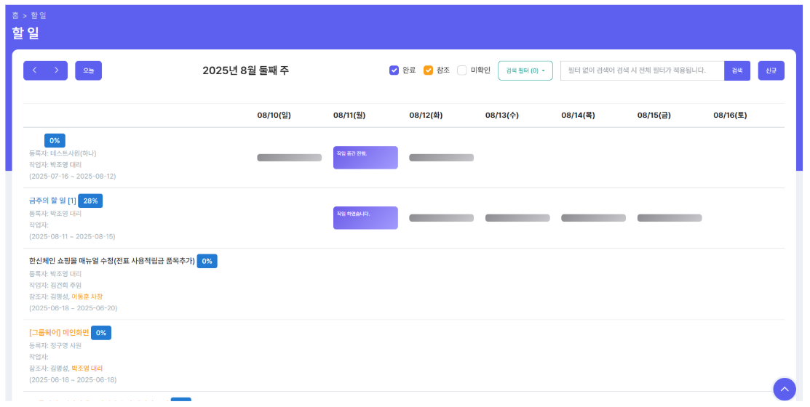Open the 검색 필터 (0) dropdown
This screenshot has width=810, height=407.
tap(525, 70)
